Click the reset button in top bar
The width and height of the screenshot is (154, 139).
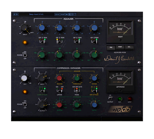(x=63, y=14)
